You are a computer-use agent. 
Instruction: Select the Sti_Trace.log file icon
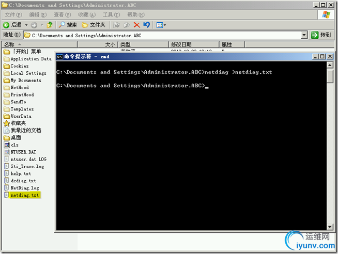pyautogui.click(x=7, y=166)
